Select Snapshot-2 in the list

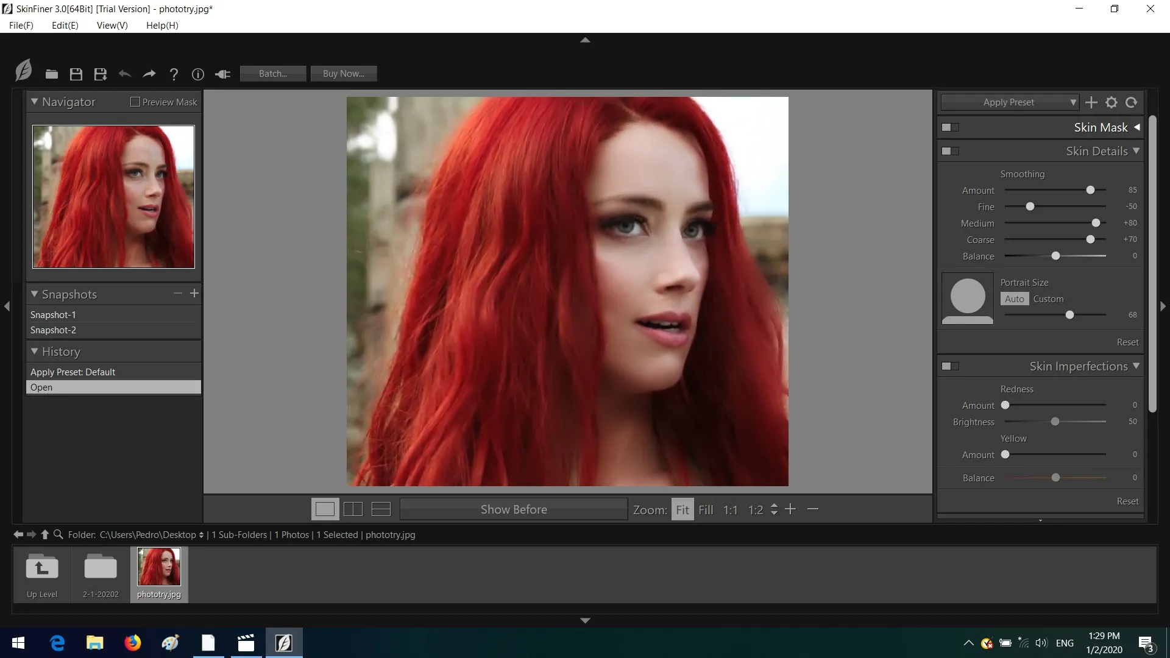(x=114, y=330)
